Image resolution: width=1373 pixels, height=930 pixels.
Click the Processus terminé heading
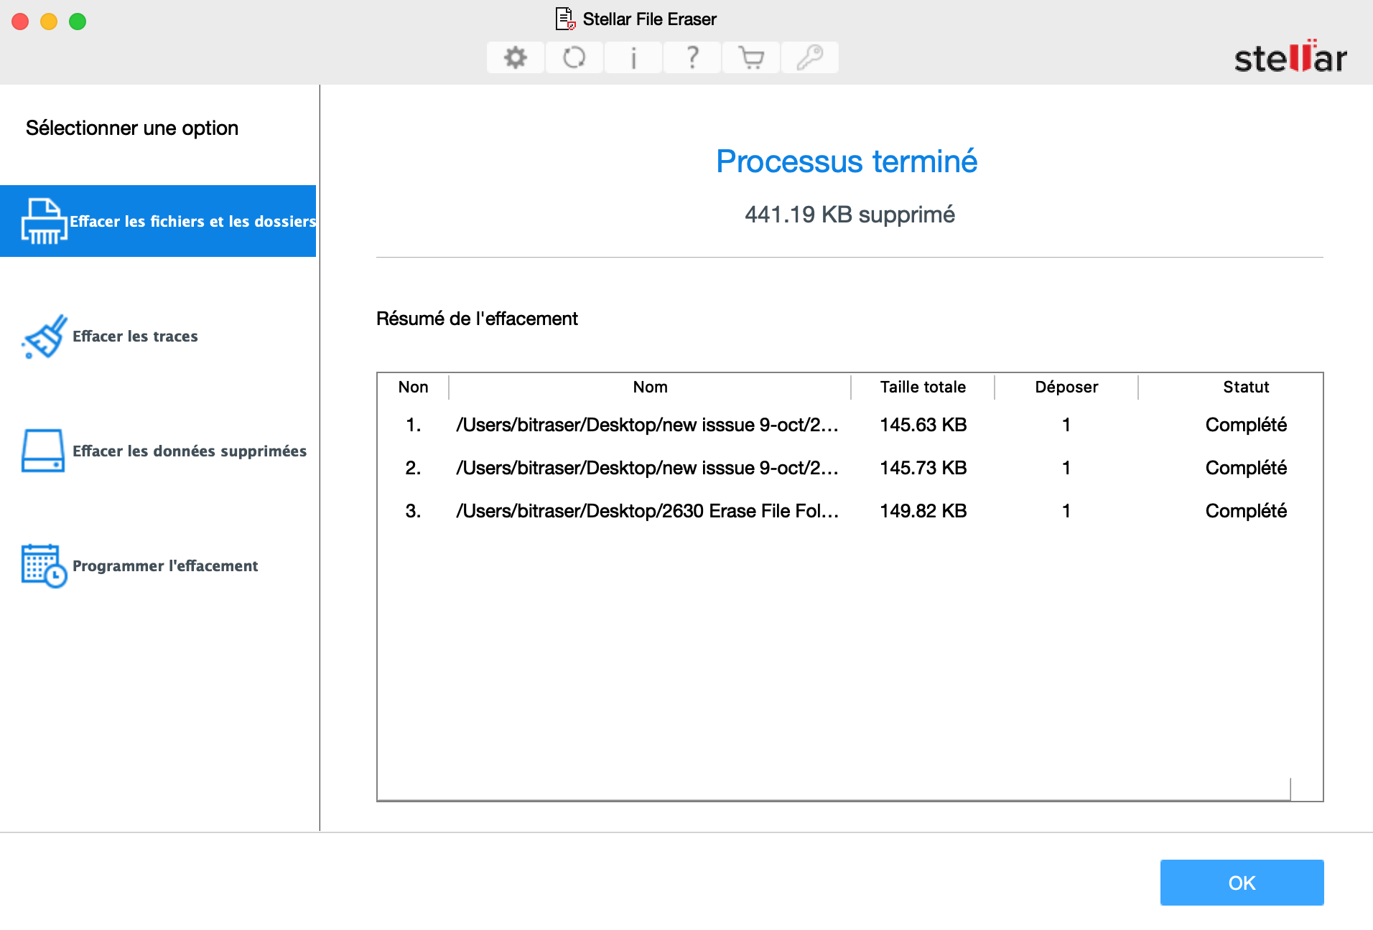[x=847, y=161]
